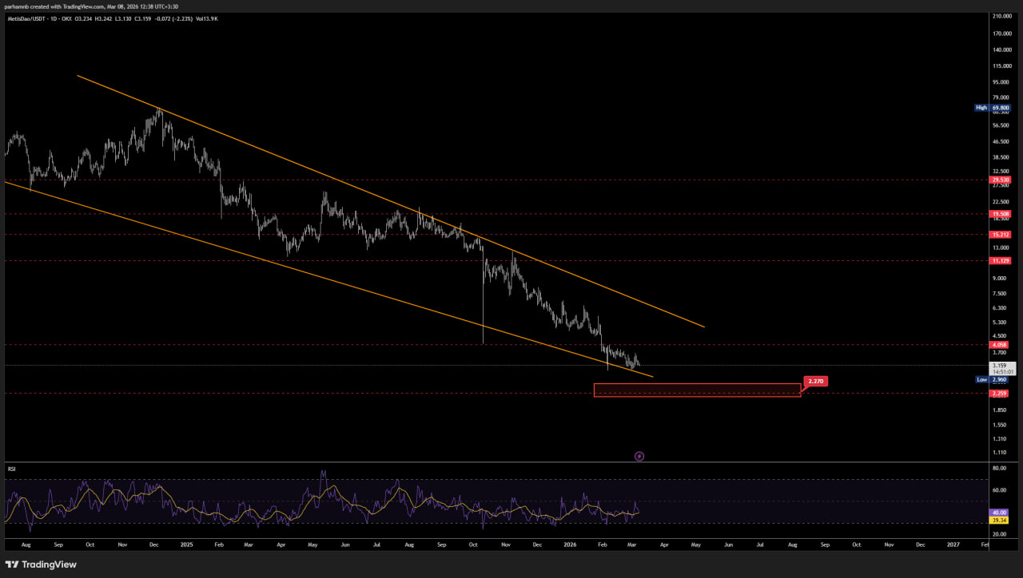Click the blue Low price tag

click(x=982, y=379)
